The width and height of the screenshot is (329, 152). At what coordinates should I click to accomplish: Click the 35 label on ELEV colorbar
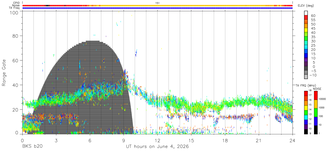point(313,37)
